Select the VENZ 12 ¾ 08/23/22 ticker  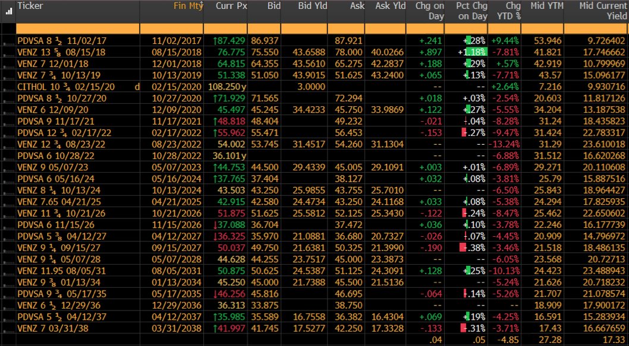click(x=61, y=144)
